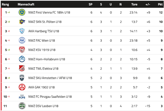Select the AKA GAK 1902 U18 row name

(x=41, y=87)
